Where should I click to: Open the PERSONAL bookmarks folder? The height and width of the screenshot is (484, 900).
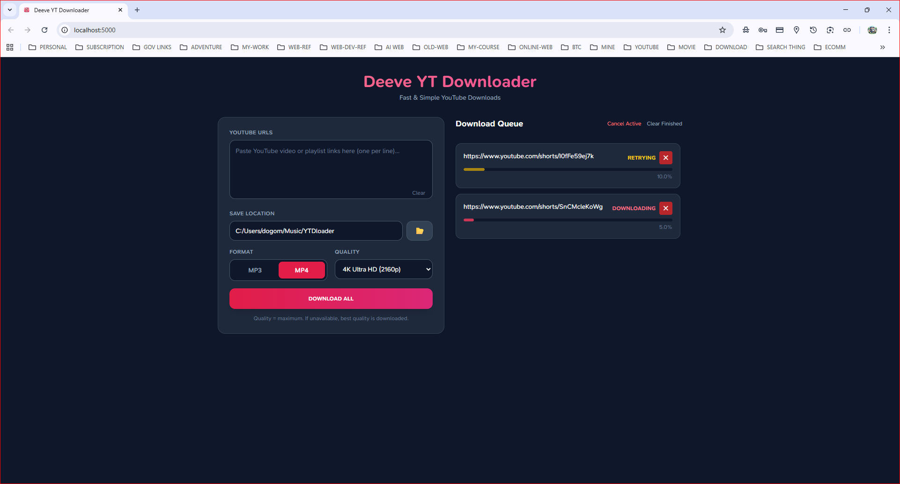[x=48, y=47]
